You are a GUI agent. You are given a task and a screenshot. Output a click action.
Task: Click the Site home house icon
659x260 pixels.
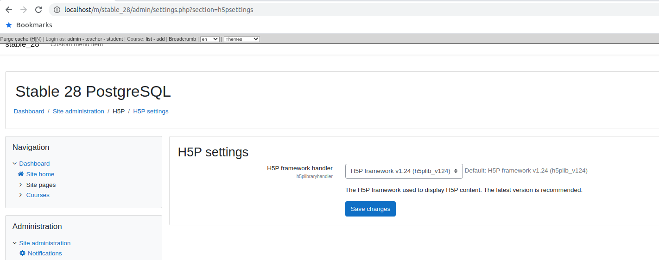[x=21, y=174]
